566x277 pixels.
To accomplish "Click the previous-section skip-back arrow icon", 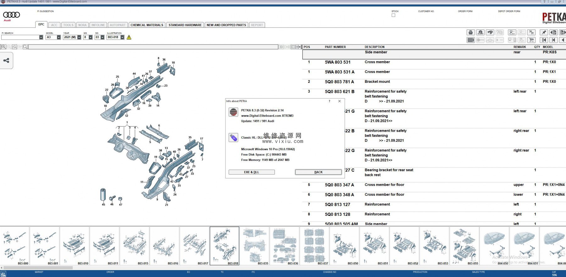I will point(553,40).
